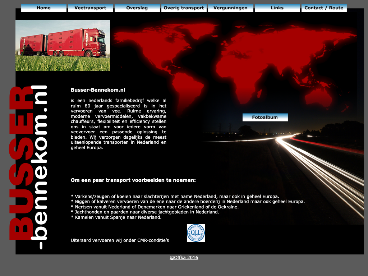Open the Fotoalbum button
Image resolution: width=368 pixels, height=276 pixels.
[x=265, y=118]
